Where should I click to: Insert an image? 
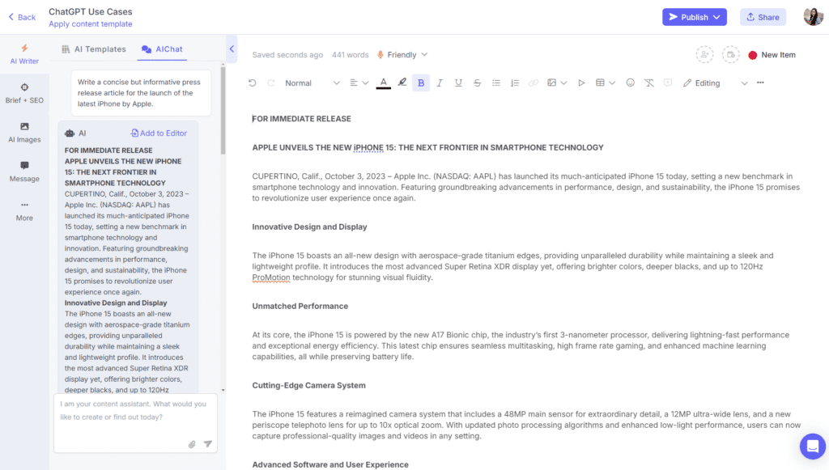coord(552,83)
